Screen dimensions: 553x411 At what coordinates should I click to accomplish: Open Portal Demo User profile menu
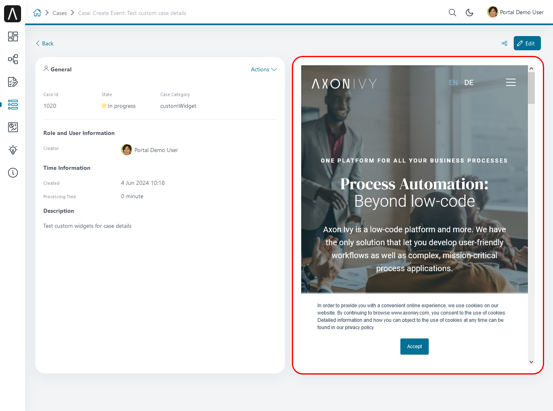(515, 12)
